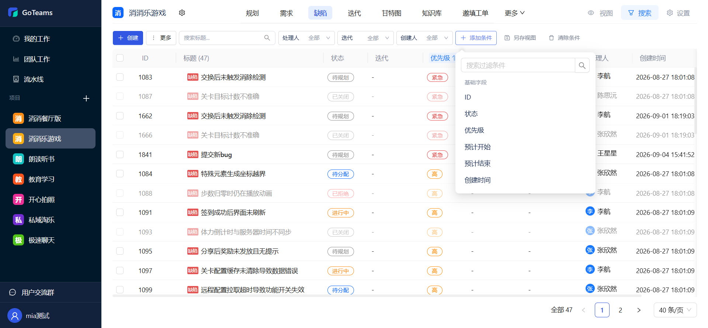Open 消消餐厅版 project icon
Image resolution: width=708 pixels, height=328 pixels.
tap(18, 118)
